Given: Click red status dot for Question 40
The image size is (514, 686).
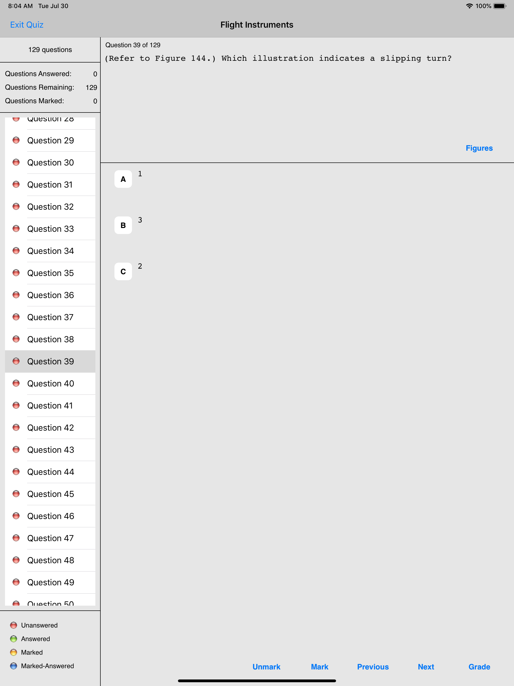Looking at the screenshot, I should 16,383.
